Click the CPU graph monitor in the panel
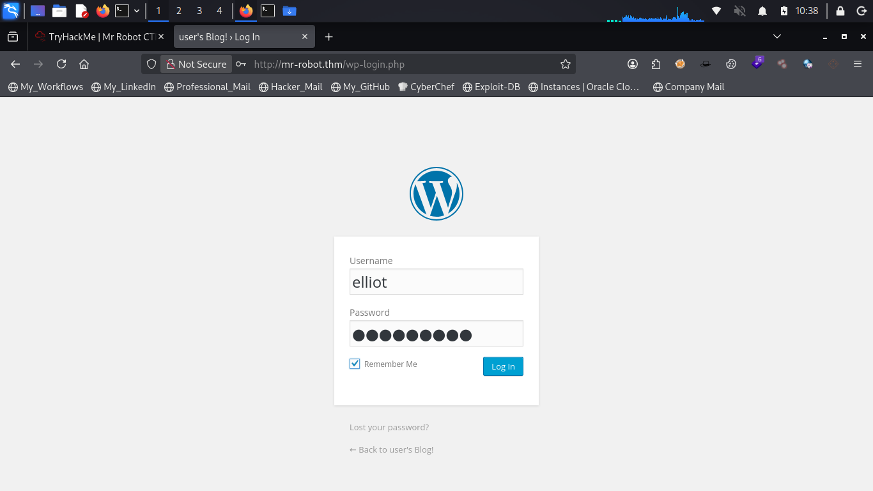Viewport: 873px width, 491px height. coord(655,14)
